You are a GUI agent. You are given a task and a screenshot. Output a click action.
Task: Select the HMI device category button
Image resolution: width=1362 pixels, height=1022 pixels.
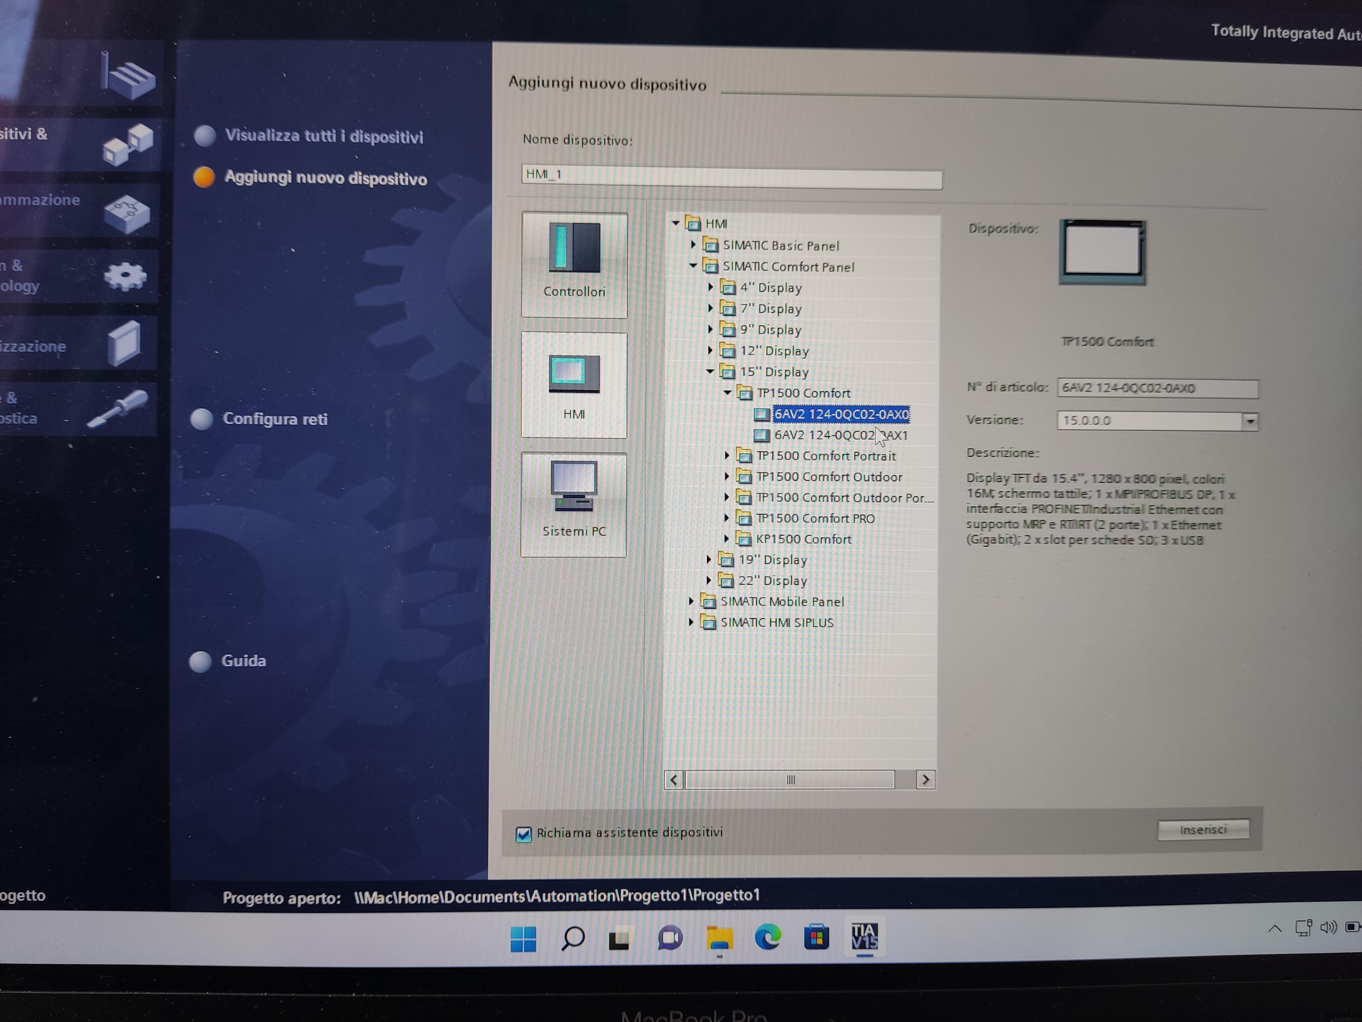point(574,385)
